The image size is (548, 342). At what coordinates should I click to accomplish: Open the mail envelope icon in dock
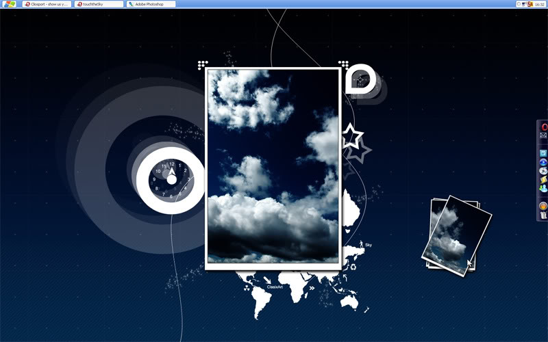(543, 135)
